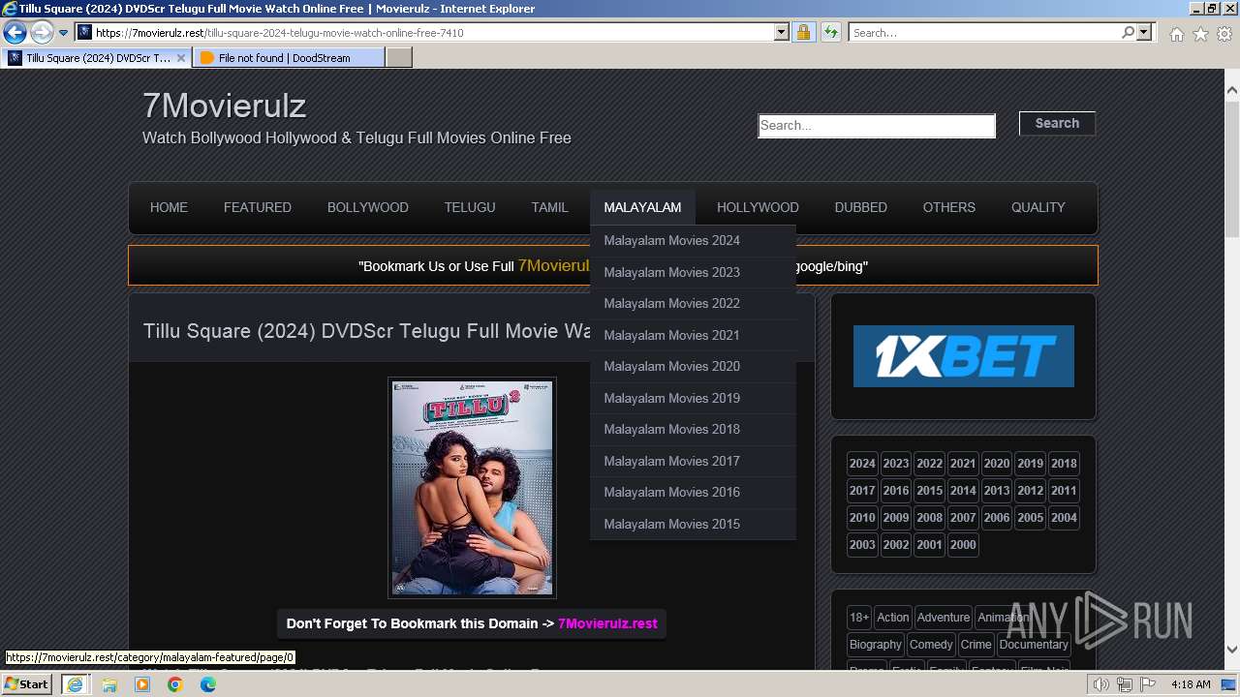Viewport: 1240px width, 697px height.
Task: Click the IE search box field
Action: pos(985,32)
